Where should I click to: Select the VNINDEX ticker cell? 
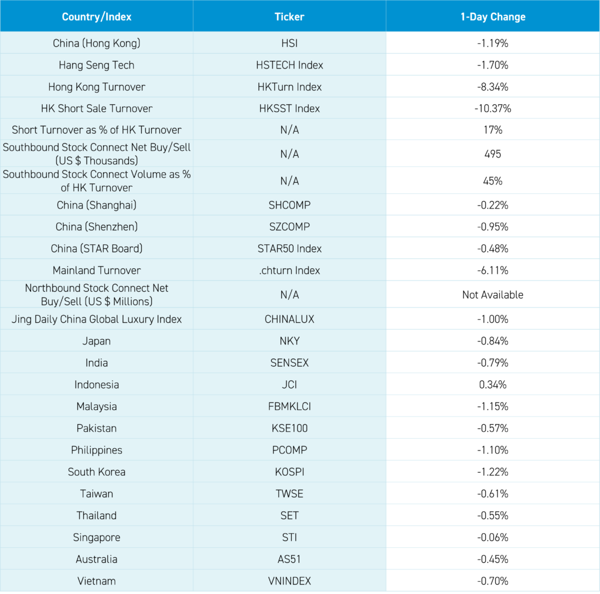click(x=289, y=581)
